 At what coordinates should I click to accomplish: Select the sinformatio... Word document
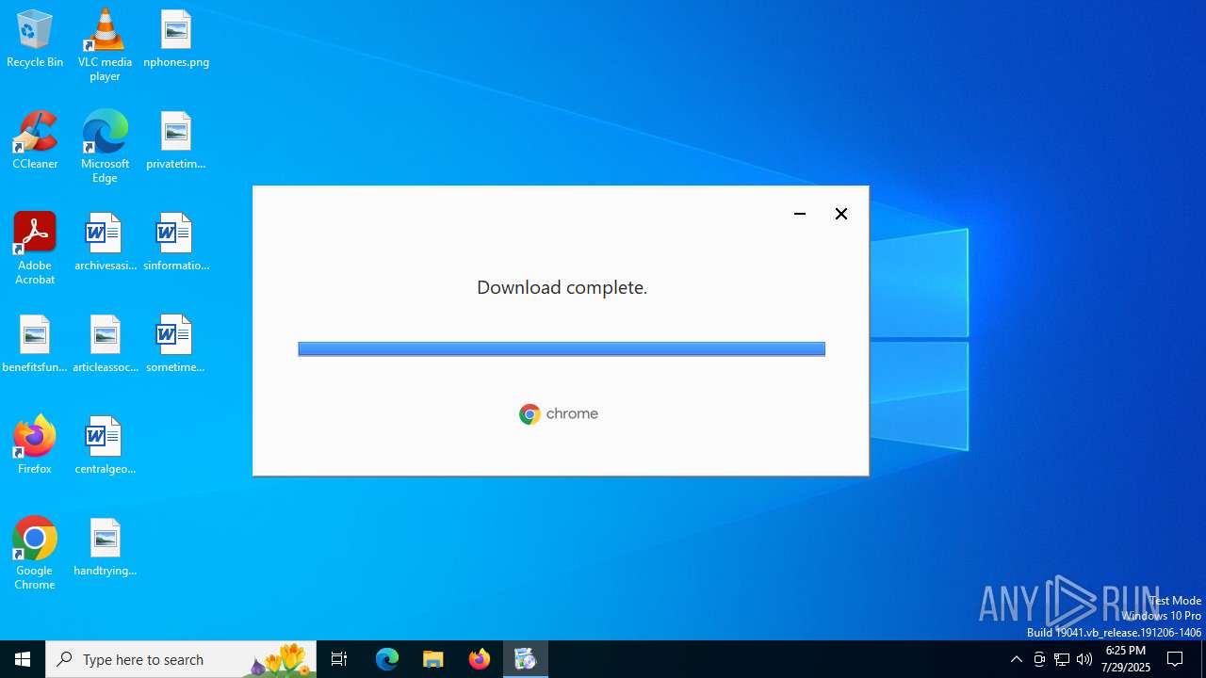(176, 243)
